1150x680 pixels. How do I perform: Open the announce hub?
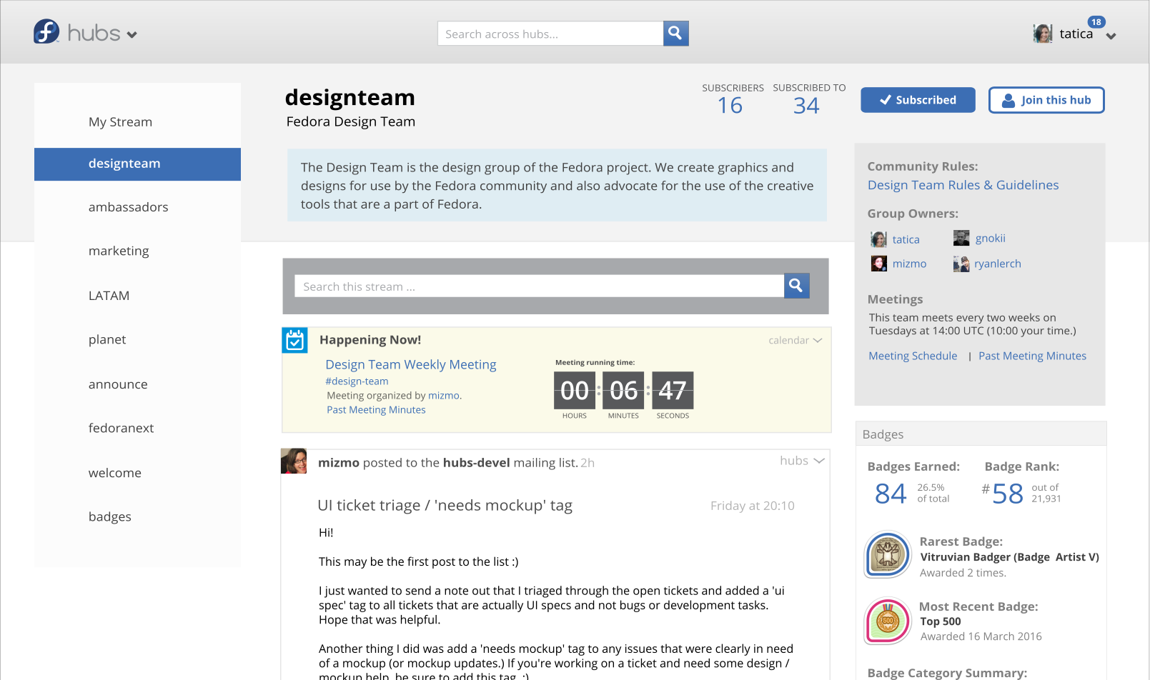click(x=118, y=384)
